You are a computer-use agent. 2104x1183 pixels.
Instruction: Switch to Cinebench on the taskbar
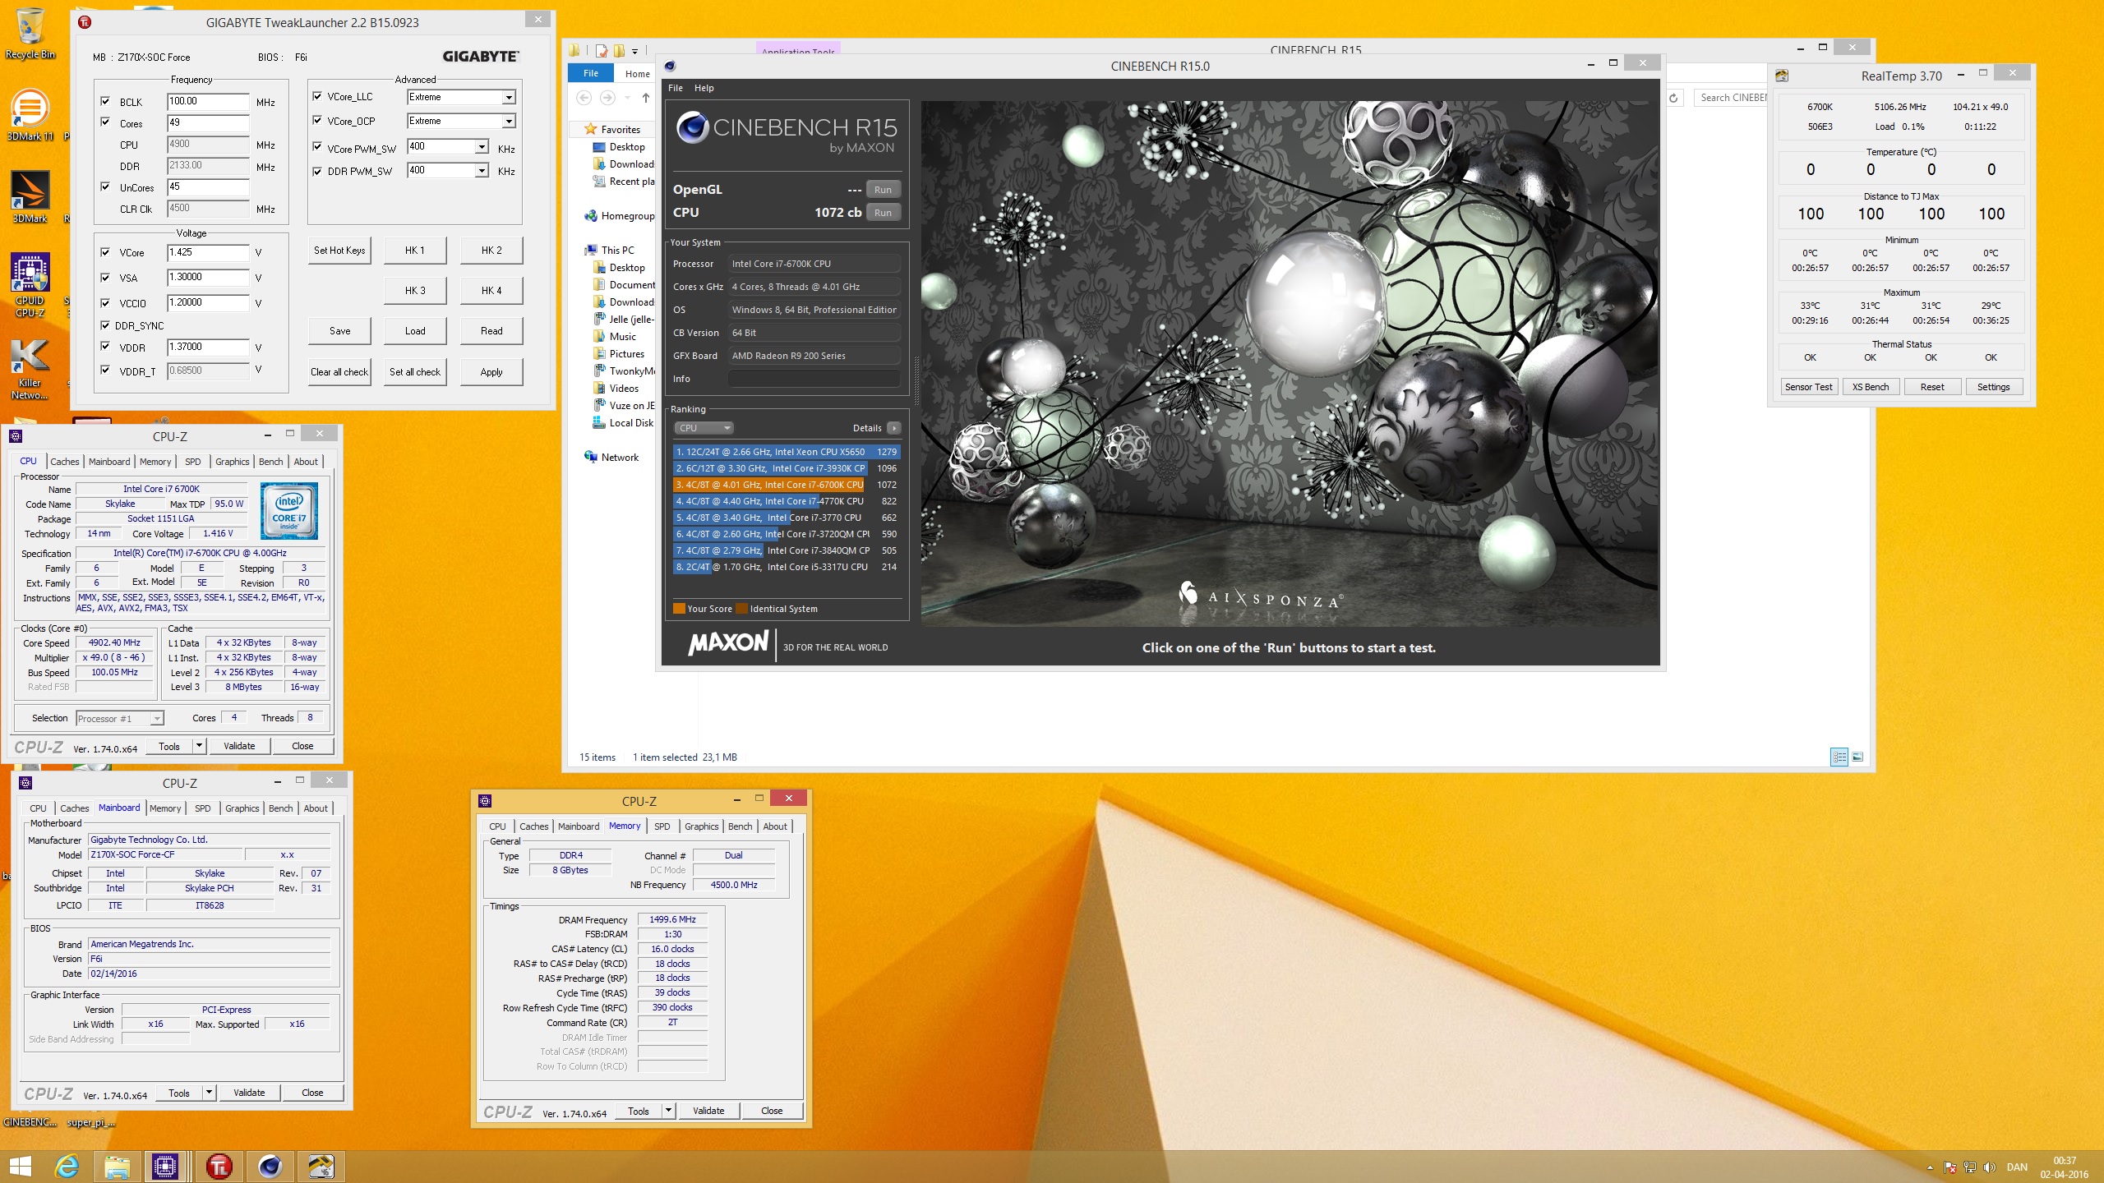[270, 1166]
